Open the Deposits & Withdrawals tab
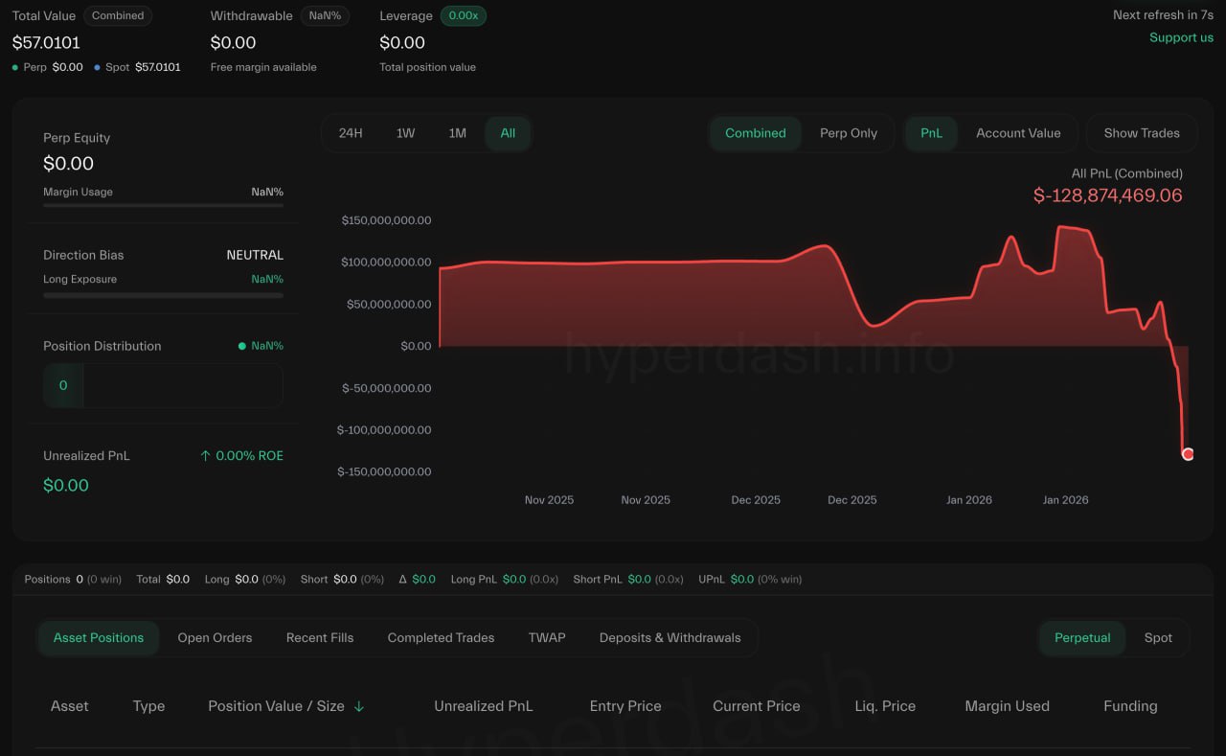This screenshot has width=1226, height=756. 670,637
